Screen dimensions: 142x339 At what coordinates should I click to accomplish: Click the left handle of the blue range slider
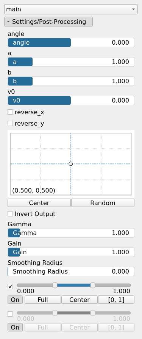tap(55, 285)
